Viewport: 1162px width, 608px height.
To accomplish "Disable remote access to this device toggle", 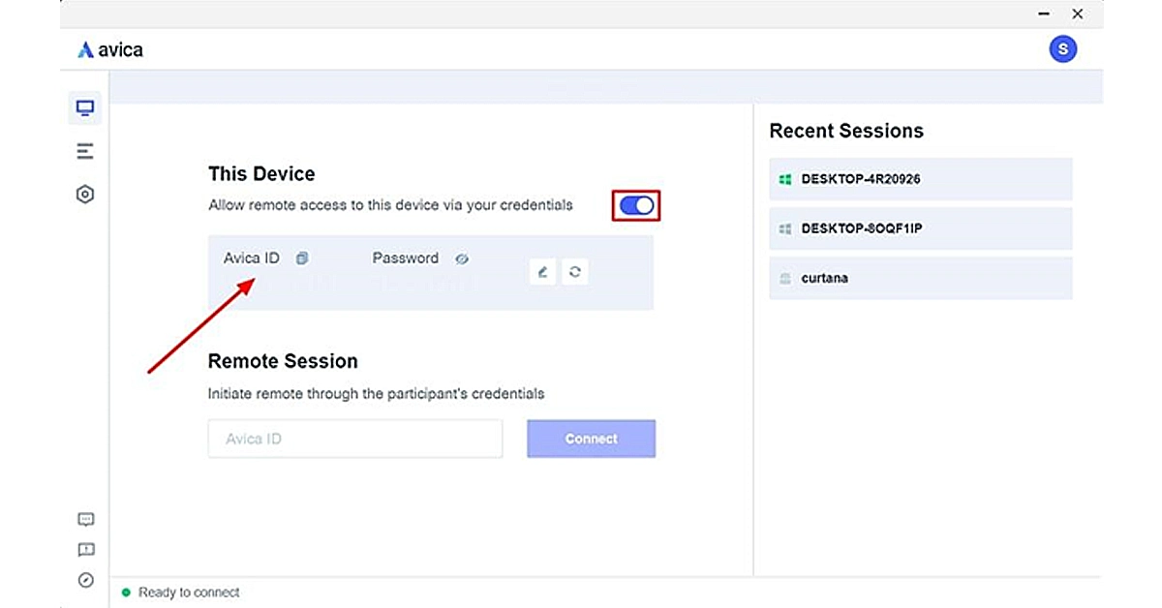I will [637, 205].
